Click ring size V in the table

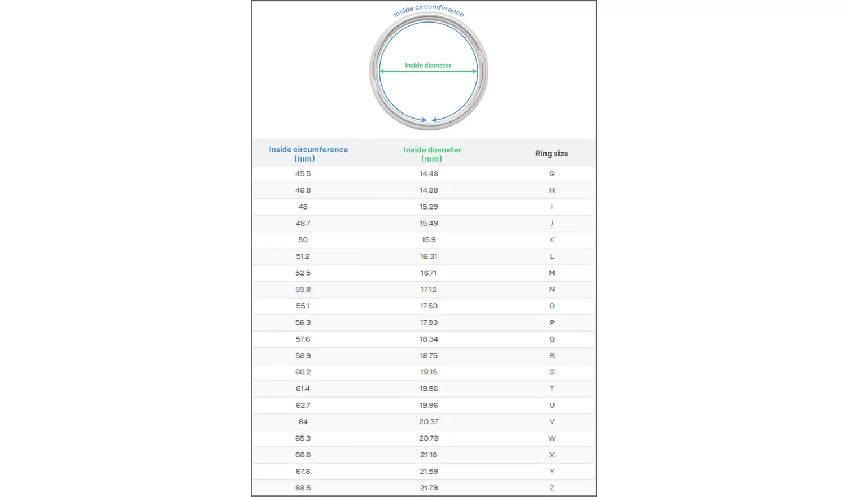(552, 422)
